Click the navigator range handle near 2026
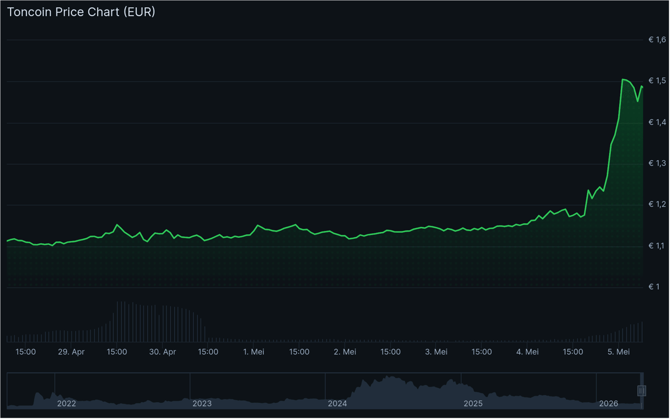 point(642,391)
